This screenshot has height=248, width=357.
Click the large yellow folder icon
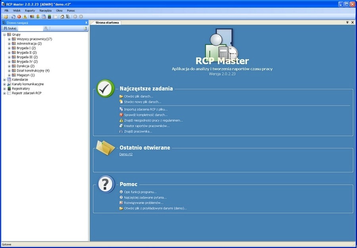point(106,148)
